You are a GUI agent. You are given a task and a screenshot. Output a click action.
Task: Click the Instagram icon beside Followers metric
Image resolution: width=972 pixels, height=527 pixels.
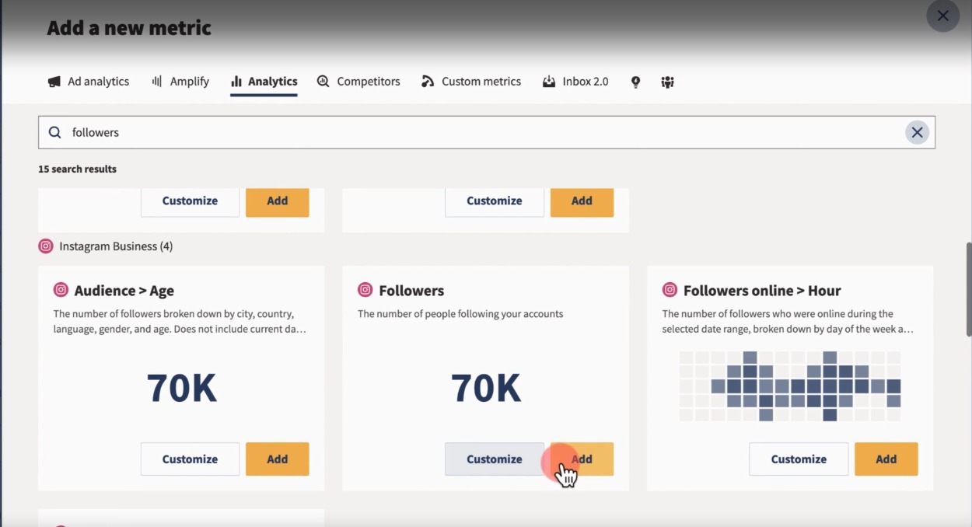[365, 290]
